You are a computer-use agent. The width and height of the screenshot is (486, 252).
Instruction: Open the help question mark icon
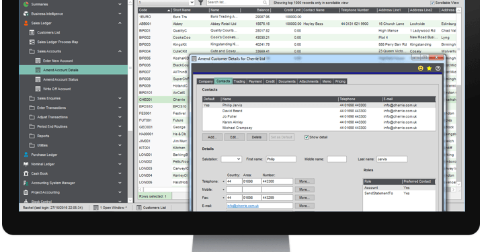pos(438,68)
